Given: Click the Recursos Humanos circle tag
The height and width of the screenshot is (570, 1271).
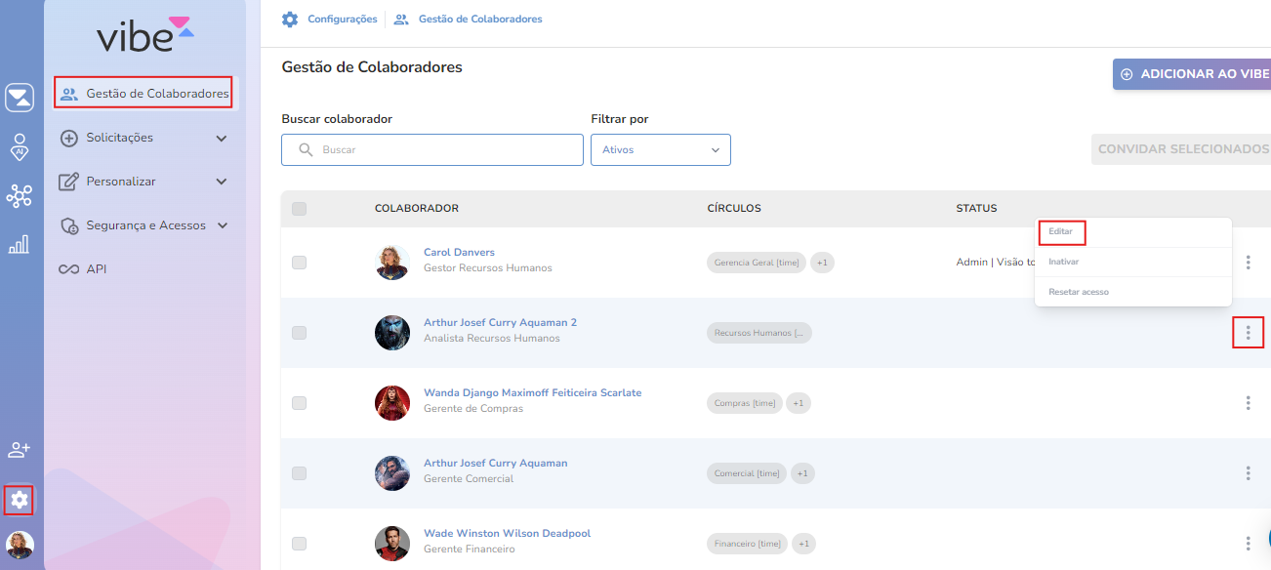Looking at the screenshot, I should click(759, 333).
